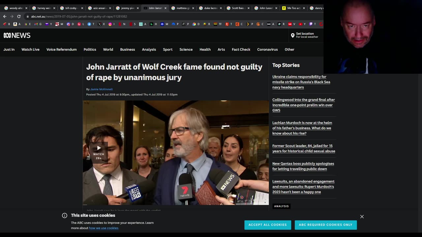422x237 pixels.
Task: Close the 'bill cosby' tab
Action: click(x=82, y=8)
